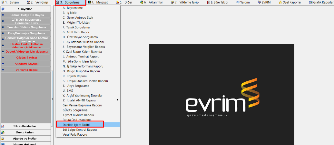334x145 pixels.
Task: Click the Yükleme Takip menu icon
Action: point(172,2)
